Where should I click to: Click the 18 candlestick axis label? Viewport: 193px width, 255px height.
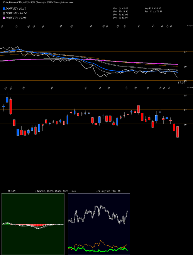click(x=185, y=96)
